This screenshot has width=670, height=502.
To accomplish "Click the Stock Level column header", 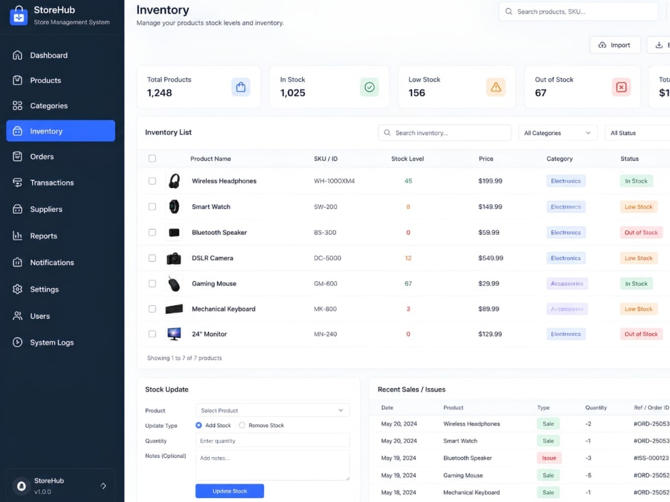I will (x=407, y=159).
